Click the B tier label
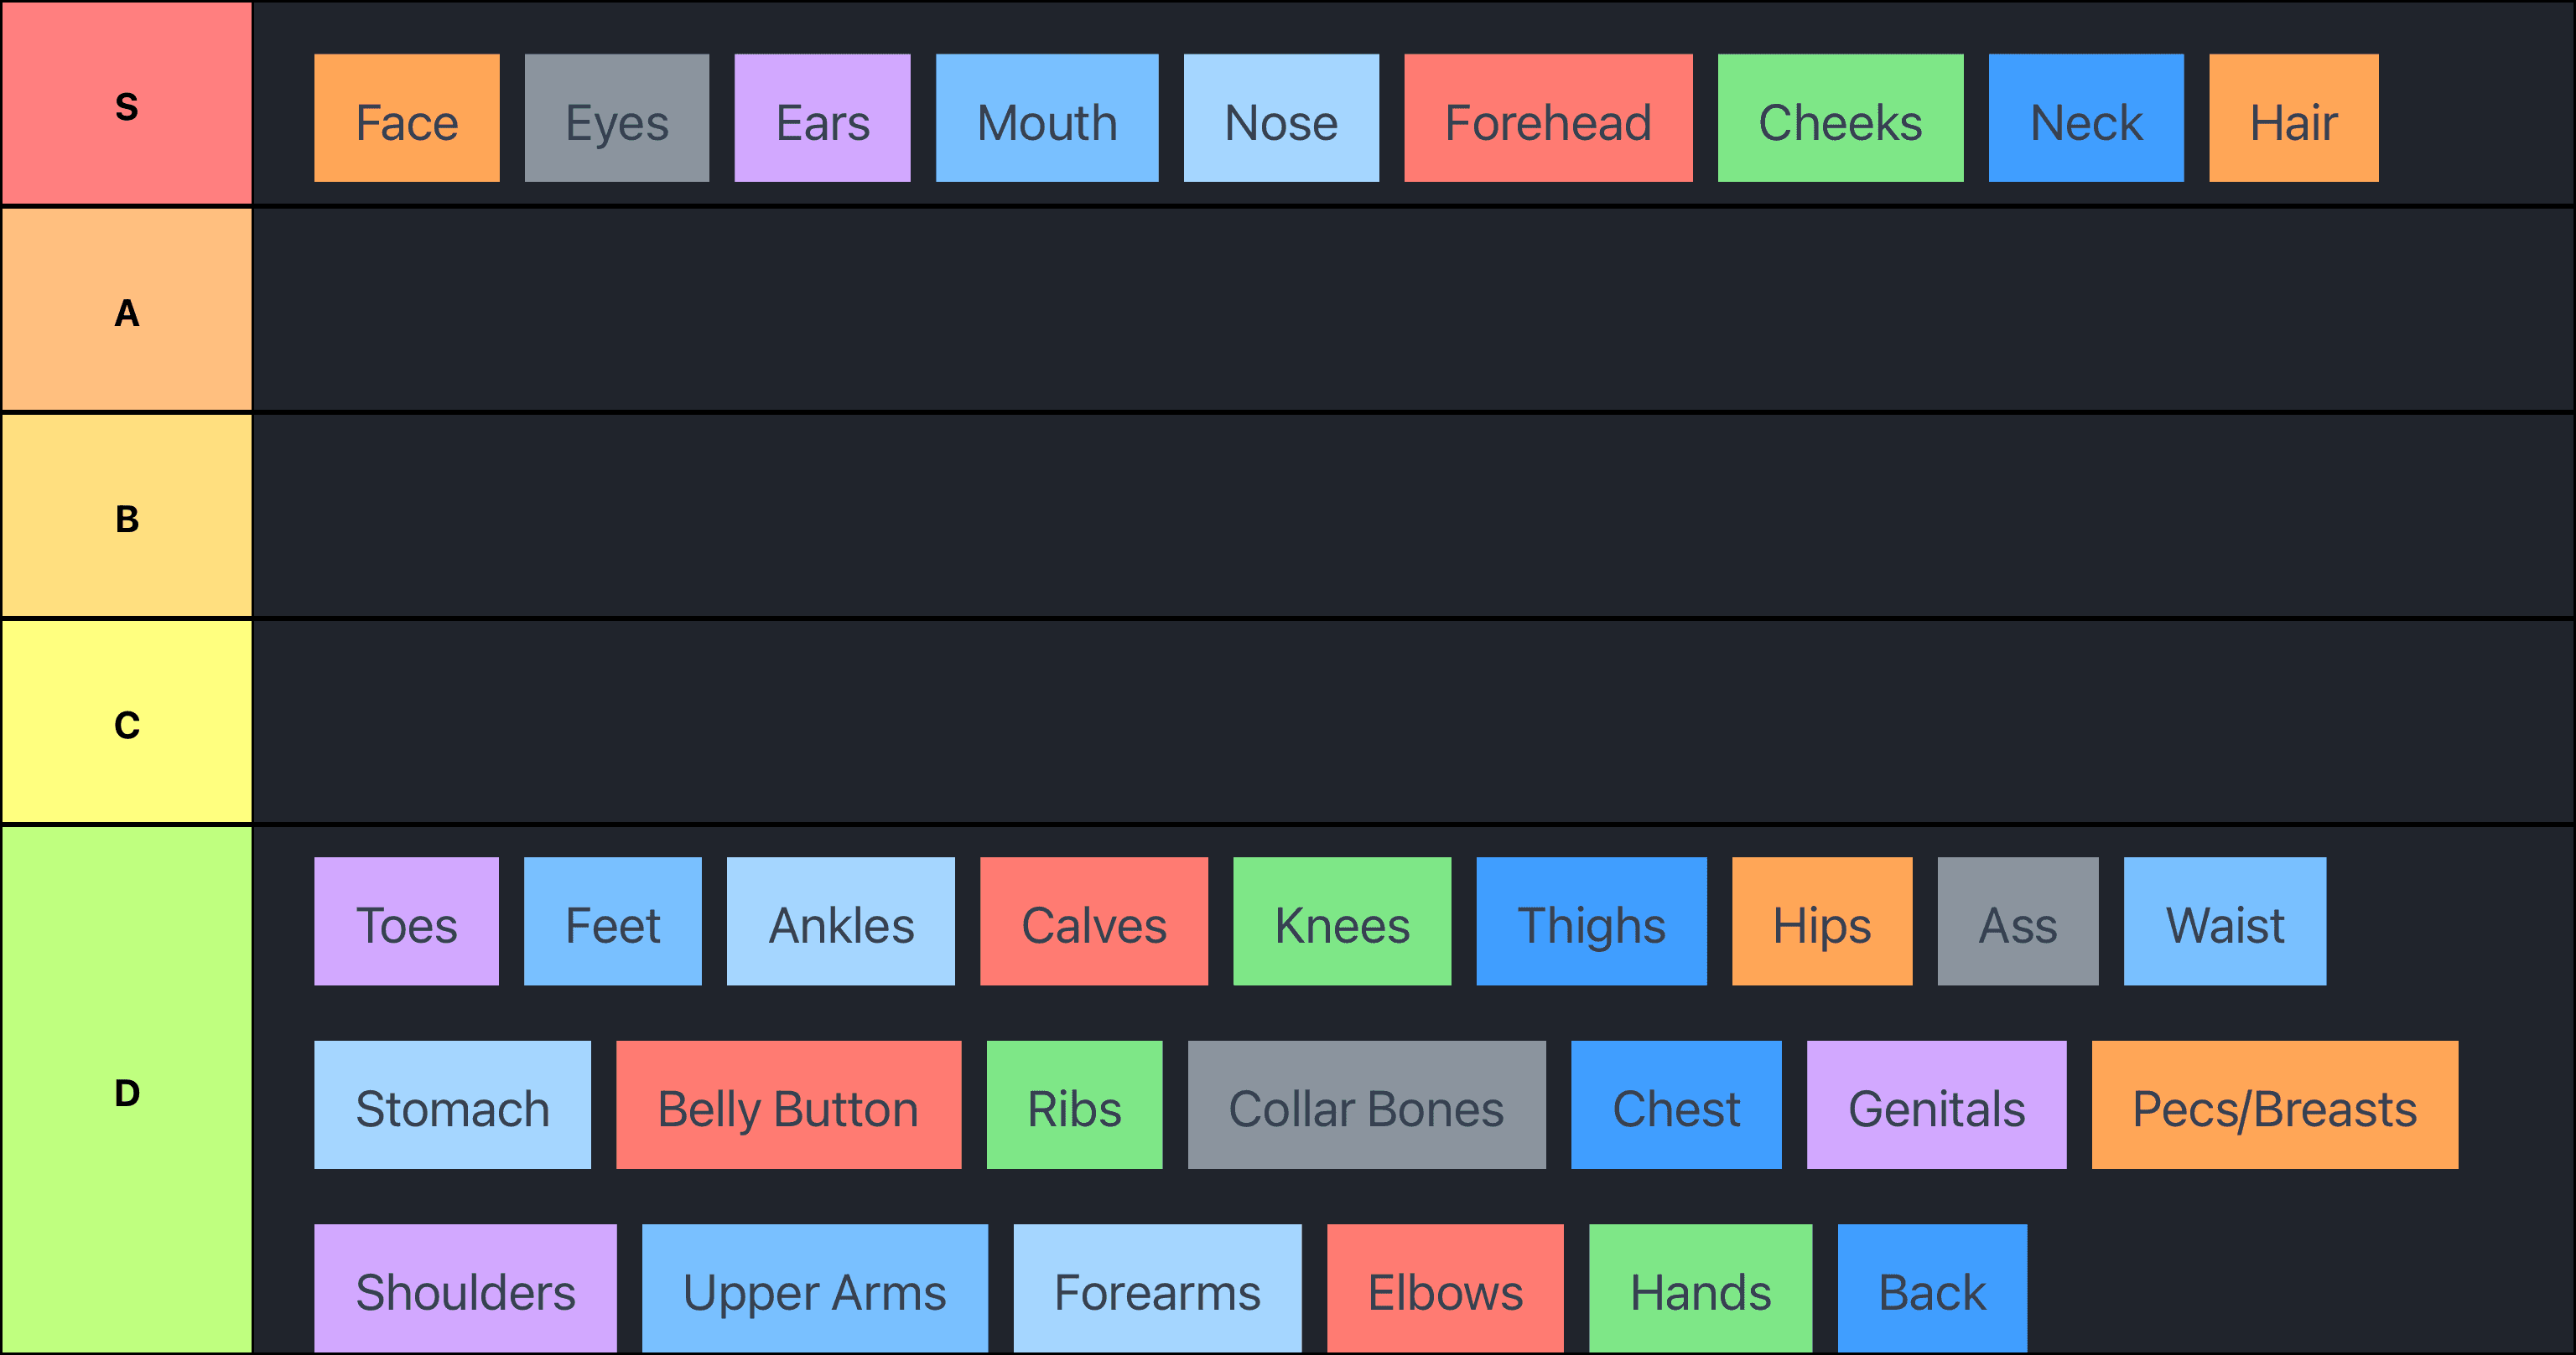This screenshot has height=1355, width=2576. [126, 517]
